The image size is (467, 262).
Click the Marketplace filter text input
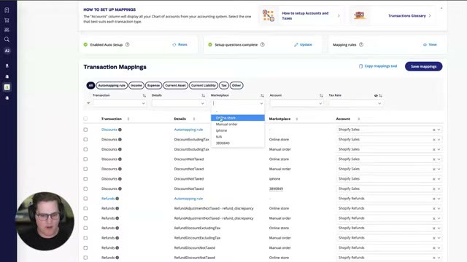click(235, 103)
